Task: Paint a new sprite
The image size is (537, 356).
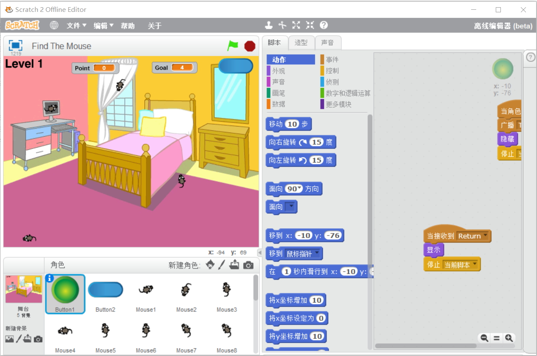Action: coord(222,265)
